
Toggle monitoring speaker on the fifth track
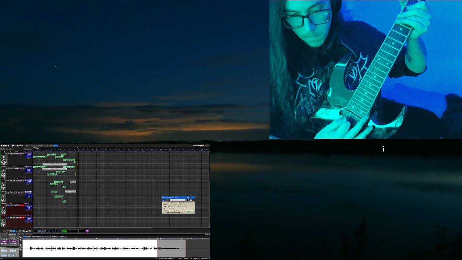[x=8, y=205]
